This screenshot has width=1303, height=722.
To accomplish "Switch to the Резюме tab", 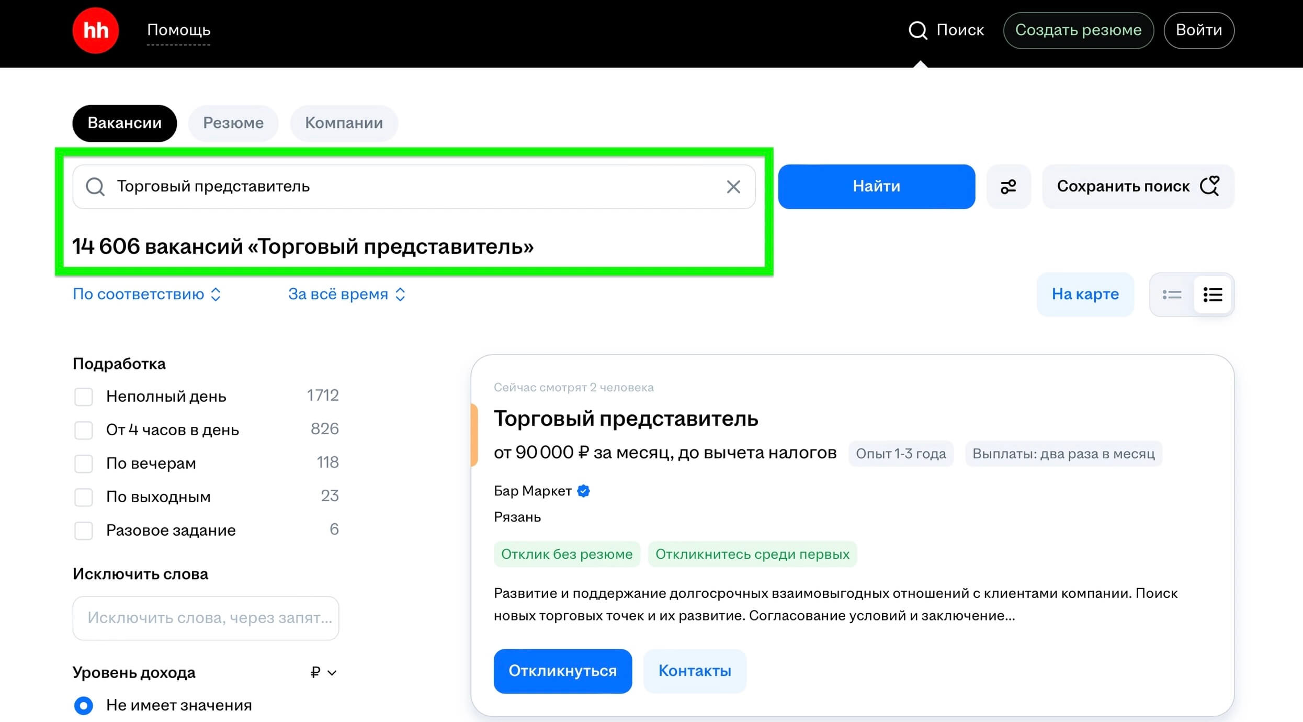I will pyautogui.click(x=233, y=123).
